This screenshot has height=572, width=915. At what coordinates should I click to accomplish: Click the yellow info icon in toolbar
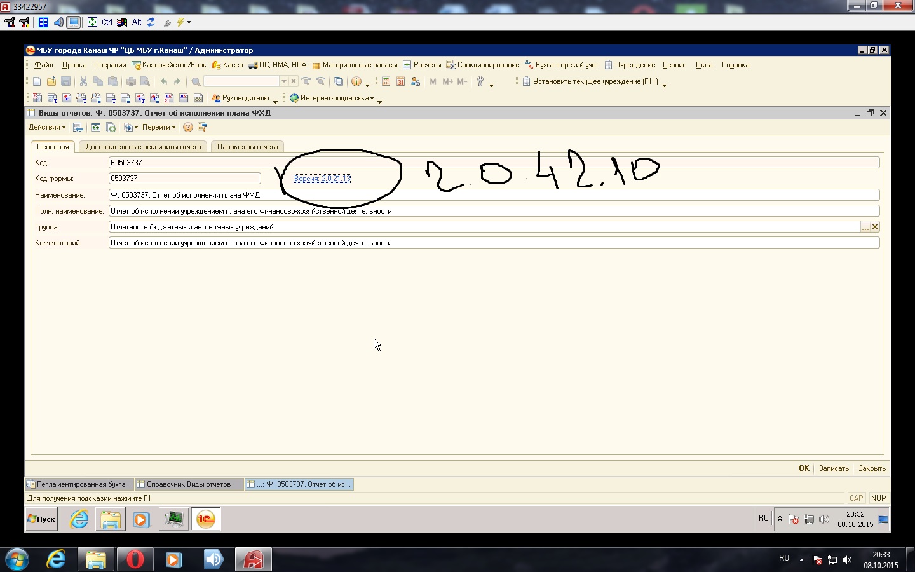[356, 81]
